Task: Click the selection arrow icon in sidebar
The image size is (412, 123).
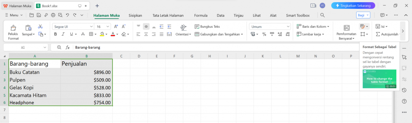Action: 404,57
